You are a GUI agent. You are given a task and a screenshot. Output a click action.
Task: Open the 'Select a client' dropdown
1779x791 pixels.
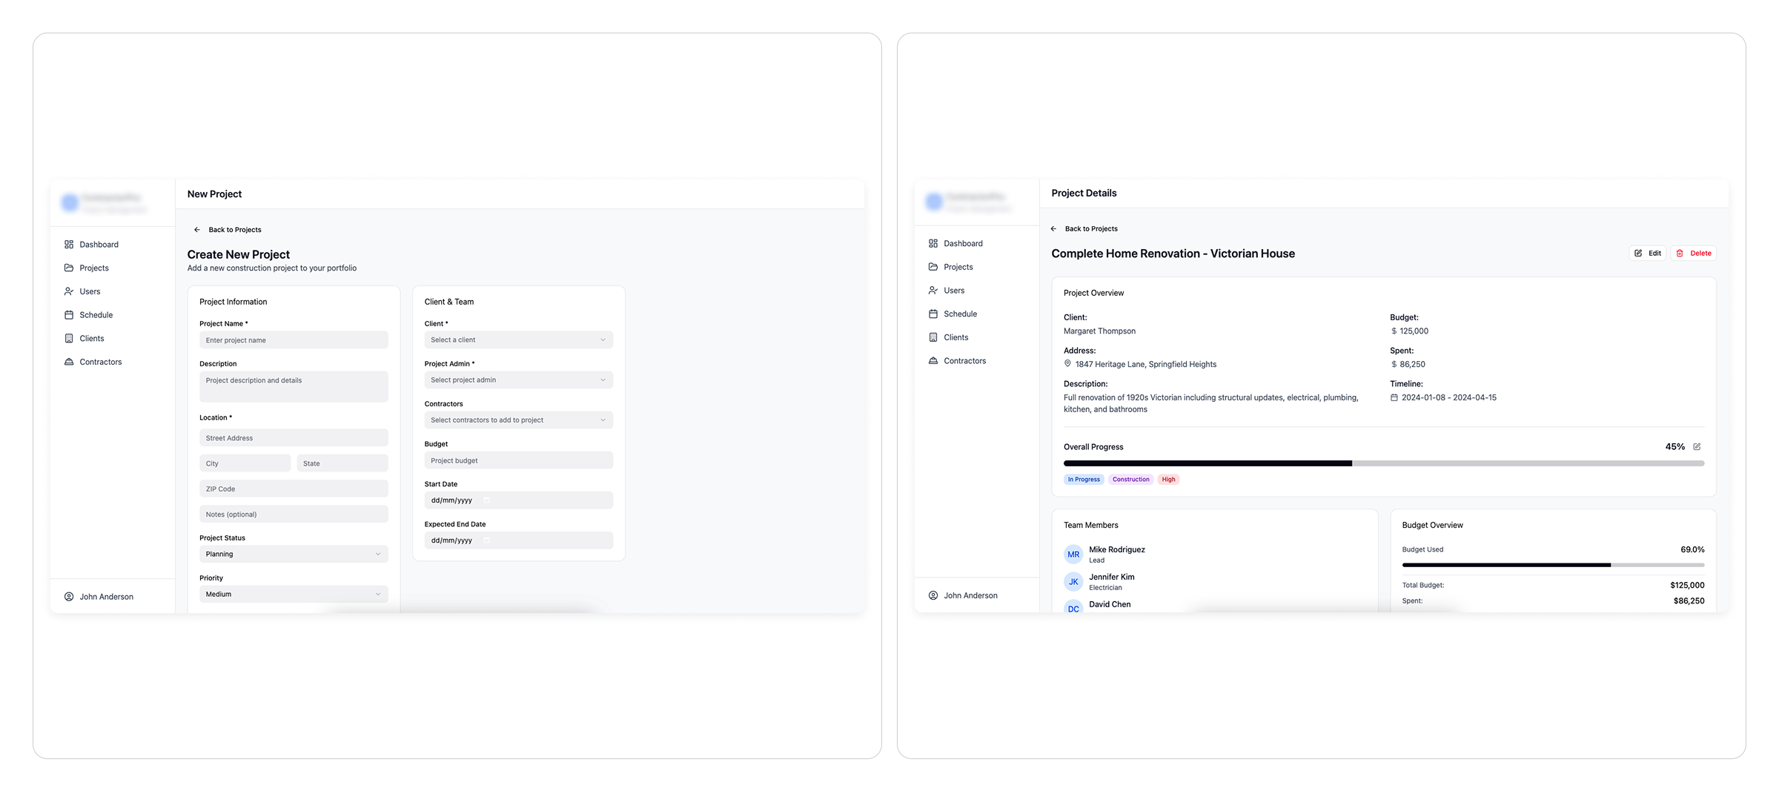pos(518,340)
